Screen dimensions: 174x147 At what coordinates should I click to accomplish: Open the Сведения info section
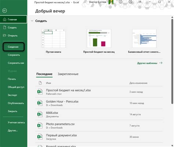coord(14,47)
